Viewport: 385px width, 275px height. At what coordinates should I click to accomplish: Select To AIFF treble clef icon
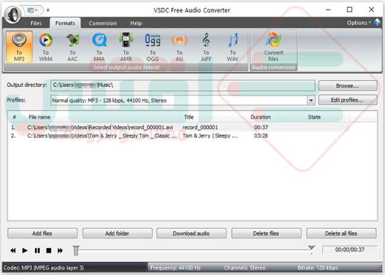click(x=206, y=47)
